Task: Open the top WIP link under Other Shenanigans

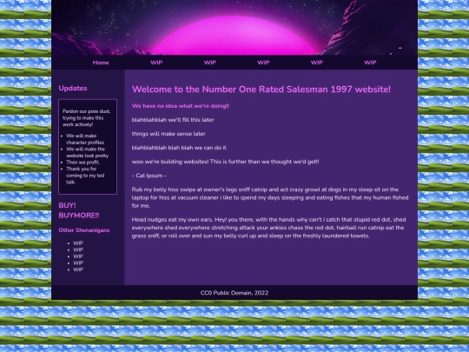Action: (78, 243)
